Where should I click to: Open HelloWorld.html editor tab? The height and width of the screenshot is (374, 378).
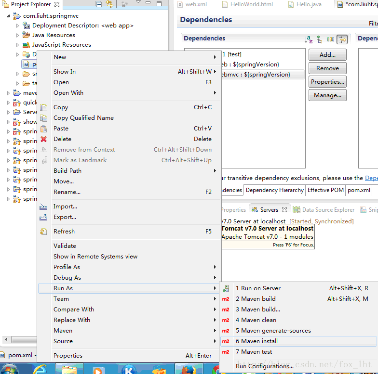248,4
